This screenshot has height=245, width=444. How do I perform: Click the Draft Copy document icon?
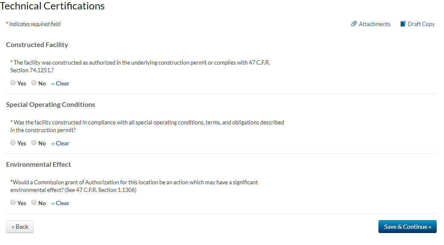coord(403,24)
